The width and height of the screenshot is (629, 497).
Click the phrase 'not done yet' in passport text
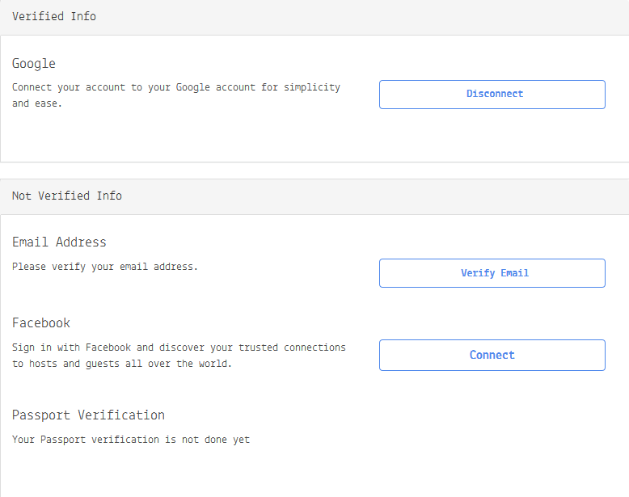click(216, 440)
